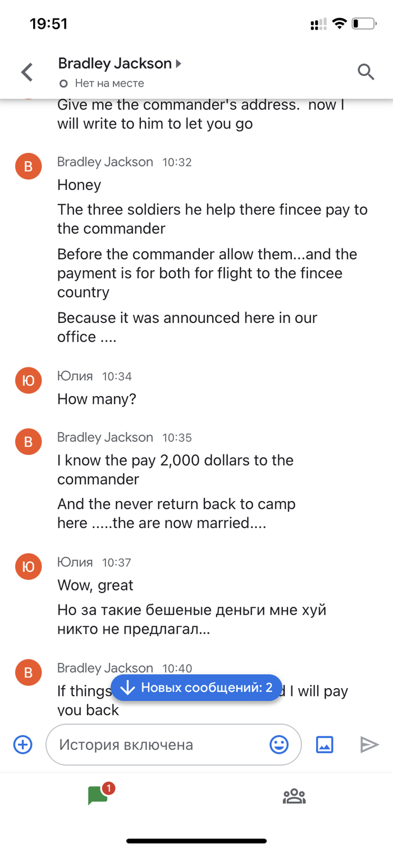Switch to the Rooms tab
393x851 pixels.
pyautogui.click(x=294, y=795)
